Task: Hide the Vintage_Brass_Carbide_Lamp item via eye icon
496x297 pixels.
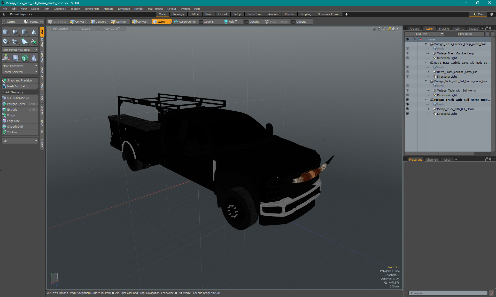Action: point(407,53)
